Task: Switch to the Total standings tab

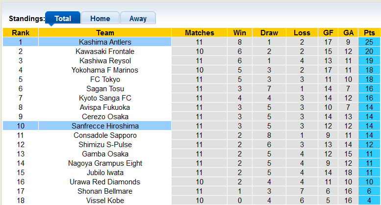Action: click(63, 19)
